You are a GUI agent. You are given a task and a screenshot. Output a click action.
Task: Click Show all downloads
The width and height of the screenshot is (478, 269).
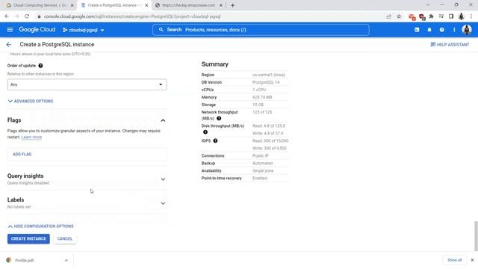point(455,260)
